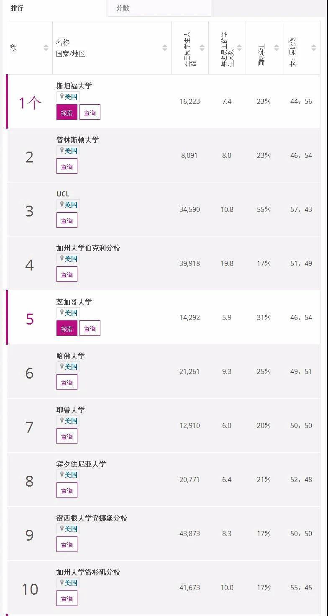This screenshot has width=328, height=616.
Task: Click 美国 country link under 加州大学洛杉矶分校
Action: click(x=71, y=583)
